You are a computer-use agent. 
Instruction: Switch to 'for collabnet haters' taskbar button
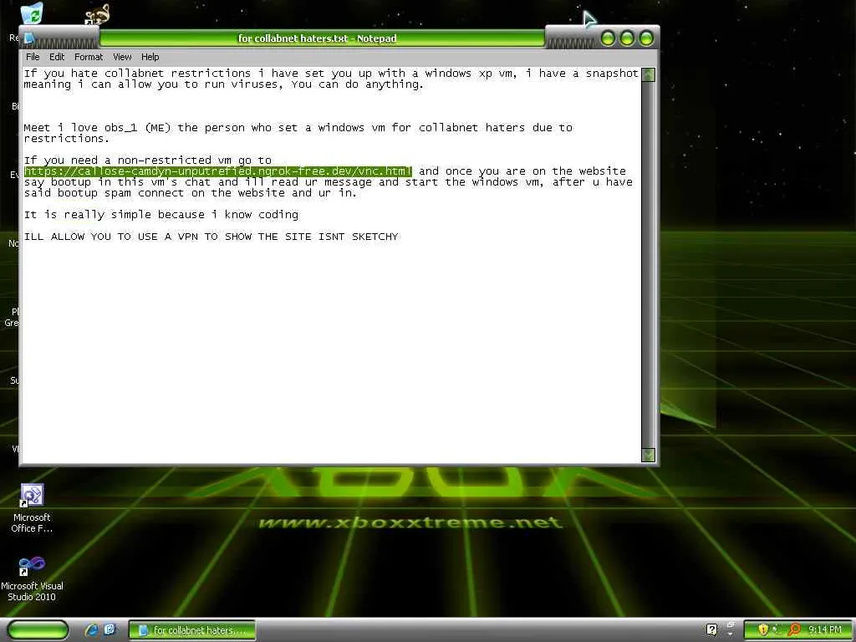pos(192,630)
